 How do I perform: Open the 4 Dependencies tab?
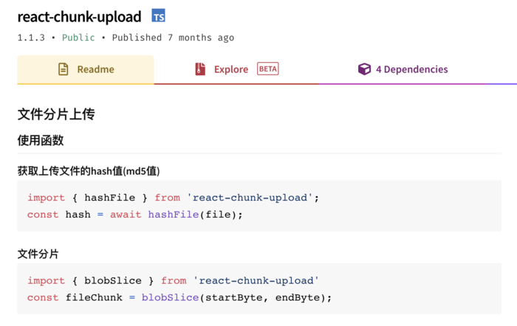tap(403, 69)
